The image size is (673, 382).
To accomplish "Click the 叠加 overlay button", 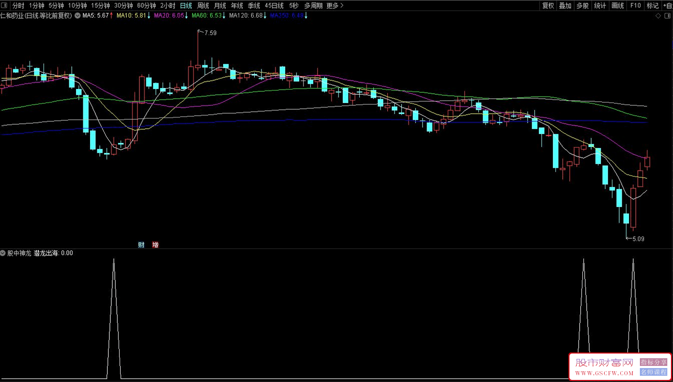I will (565, 6).
